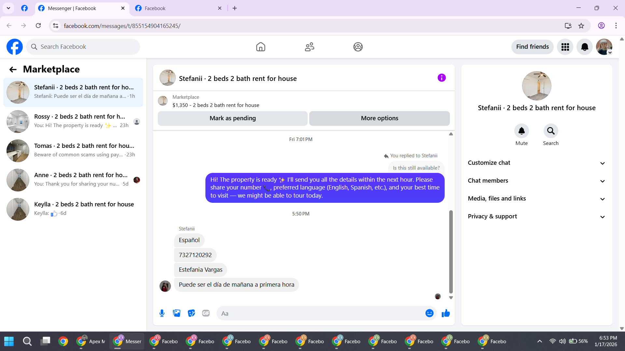The width and height of the screenshot is (625, 351).
Task: Expand Media, files and links section
Action: (x=536, y=199)
